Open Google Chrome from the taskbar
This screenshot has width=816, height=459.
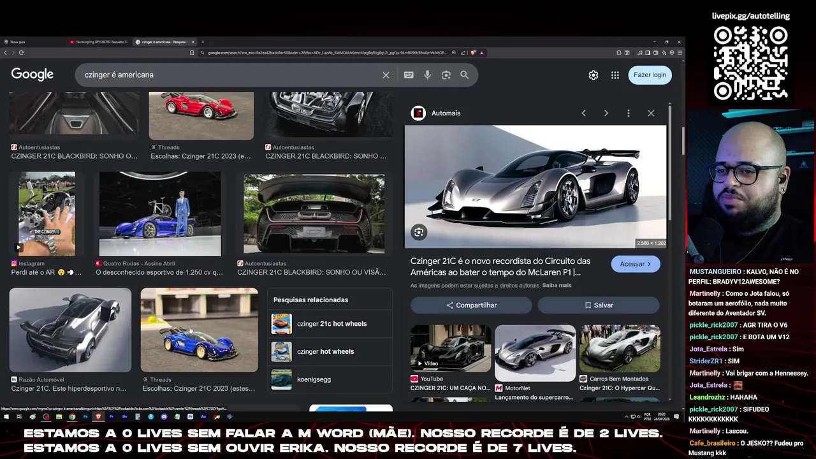pyautogui.click(x=72, y=417)
